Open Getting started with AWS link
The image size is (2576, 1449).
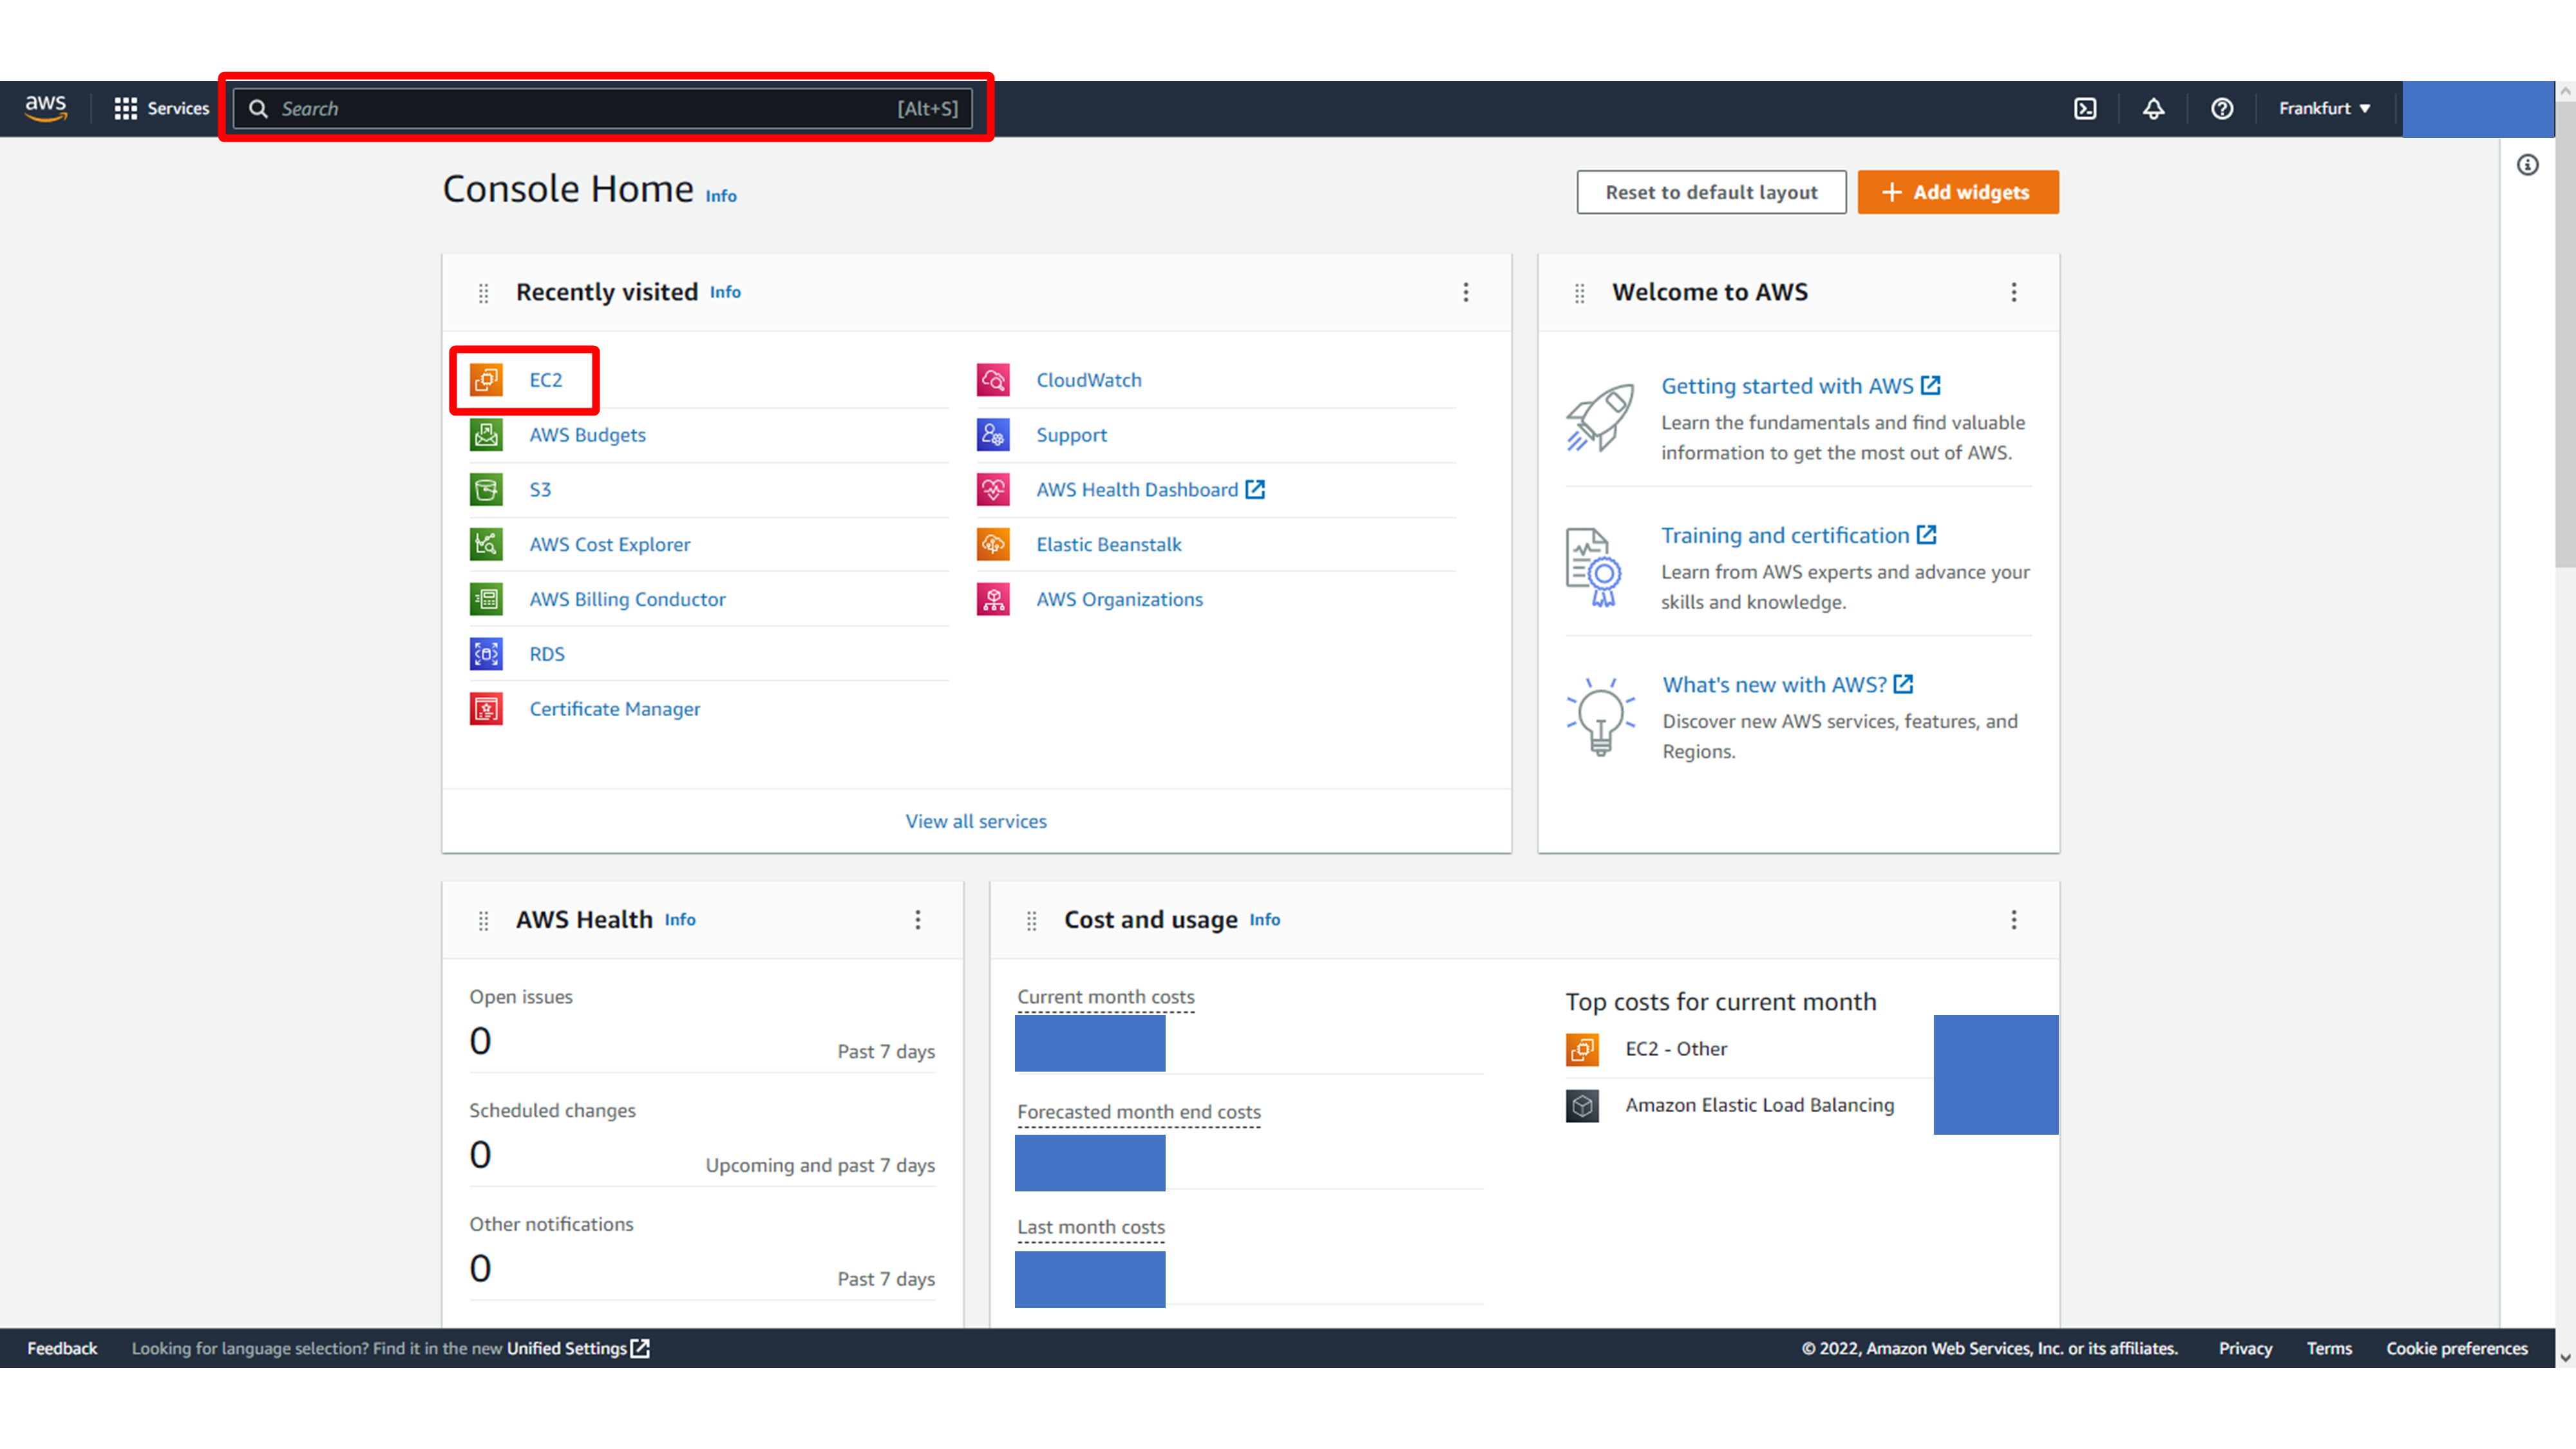pyautogui.click(x=1801, y=386)
